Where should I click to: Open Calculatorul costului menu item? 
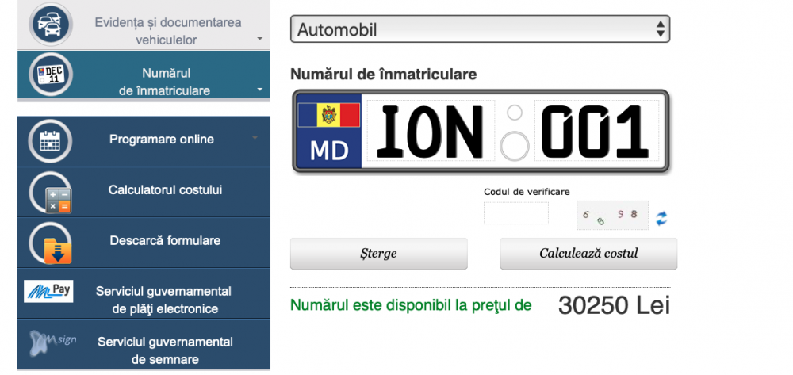165,190
